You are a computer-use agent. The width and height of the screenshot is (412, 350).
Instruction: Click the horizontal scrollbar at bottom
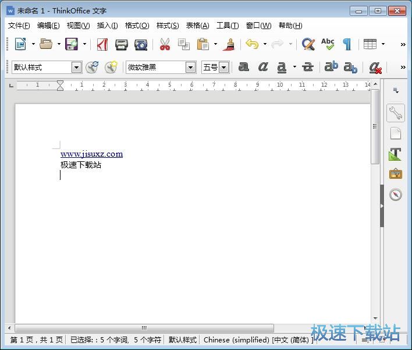pyautogui.click(x=145, y=328)
